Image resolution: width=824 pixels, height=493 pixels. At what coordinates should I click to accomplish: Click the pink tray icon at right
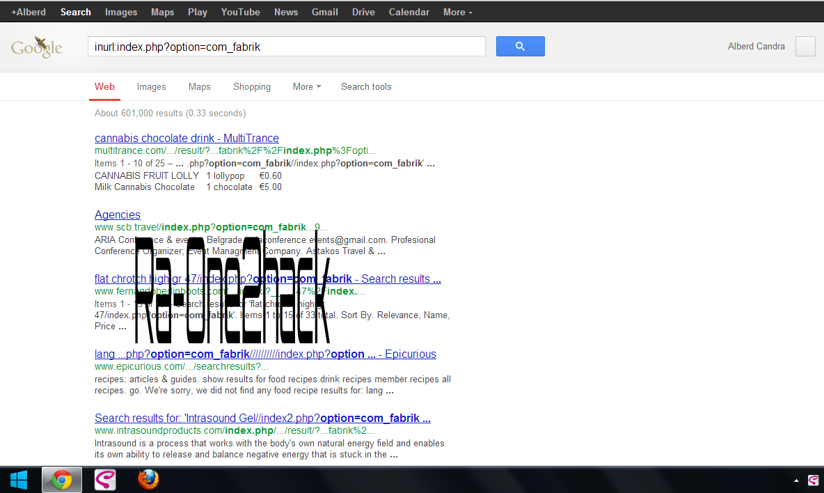(x=813, y=480)
